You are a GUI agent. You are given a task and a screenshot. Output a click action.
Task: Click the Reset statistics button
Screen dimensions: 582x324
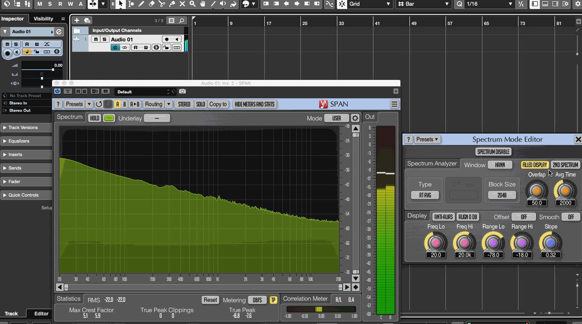tap(210, 300)
